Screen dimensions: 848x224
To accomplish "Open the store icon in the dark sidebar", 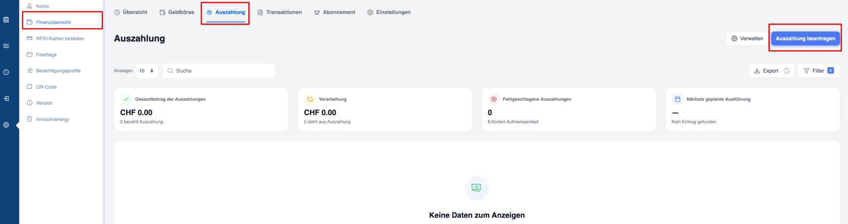I will point(6,20).
